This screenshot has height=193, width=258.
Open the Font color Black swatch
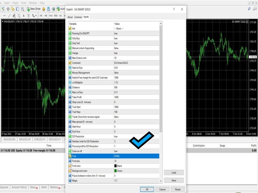coord(115,166)
